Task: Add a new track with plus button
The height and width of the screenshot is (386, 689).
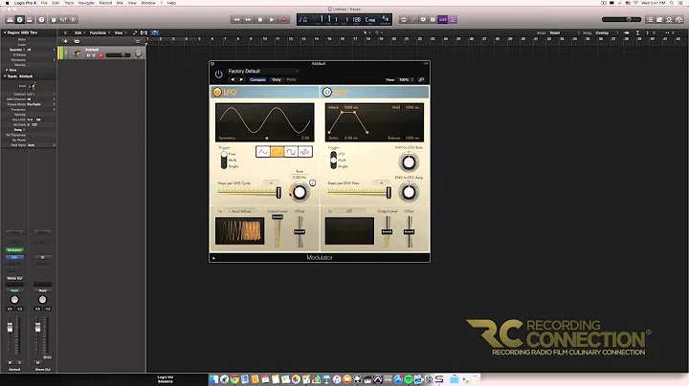Action: tap(65, 41)
